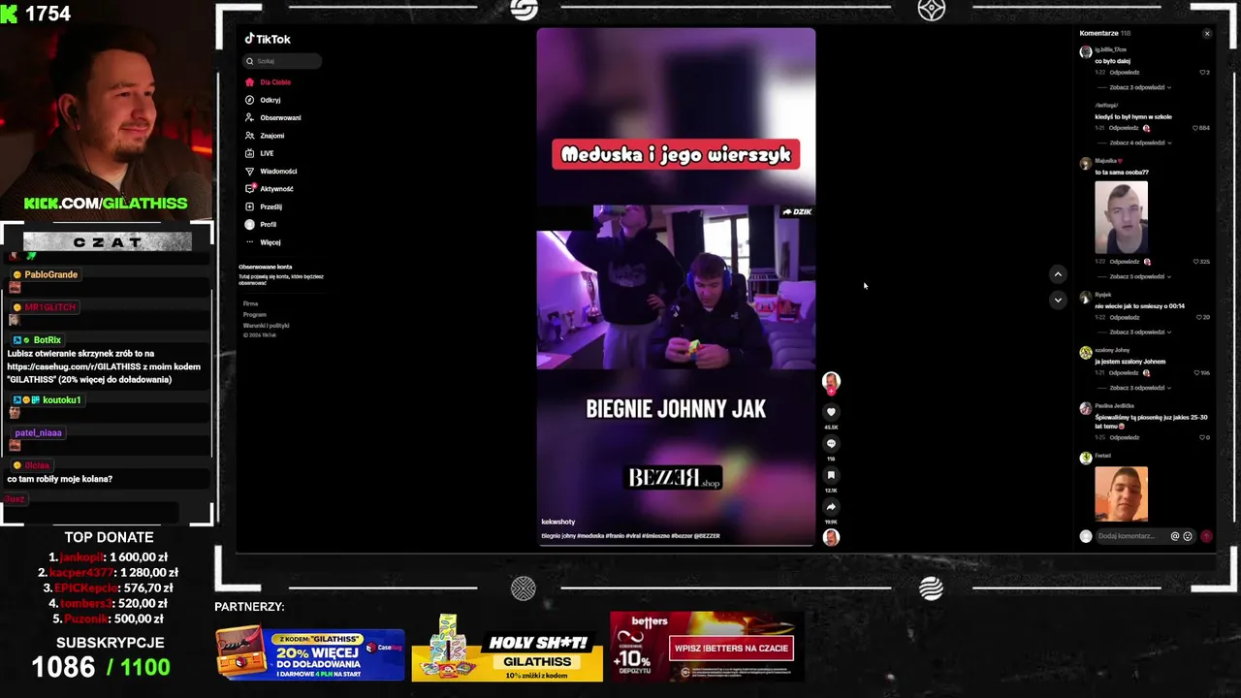Like the "Śpiewaliśmy tą piosenkę" comment

(x=1203, y=437)
